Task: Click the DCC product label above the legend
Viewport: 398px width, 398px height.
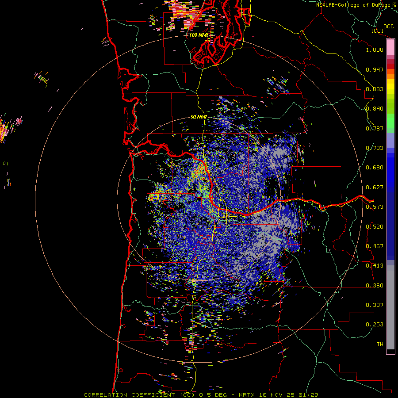Action: [x=388, y=27]
